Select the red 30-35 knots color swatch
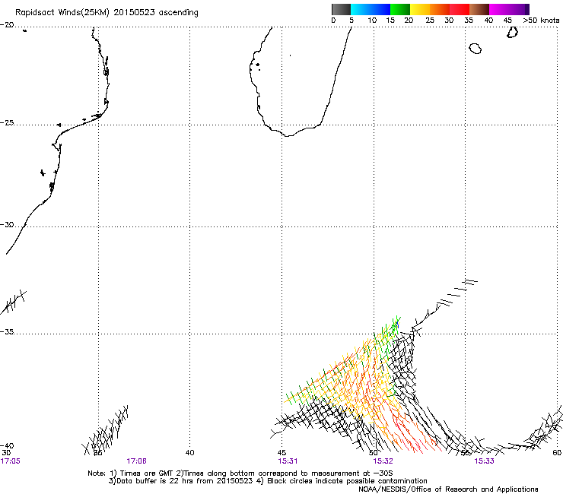The image size is (563, 494). click(x=460, y=9)
